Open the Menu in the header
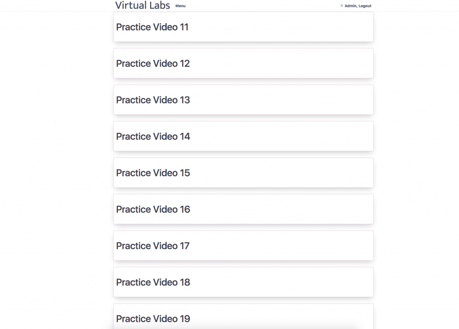The height and width of the screenshot is (329, 459). tap(180, 6)
